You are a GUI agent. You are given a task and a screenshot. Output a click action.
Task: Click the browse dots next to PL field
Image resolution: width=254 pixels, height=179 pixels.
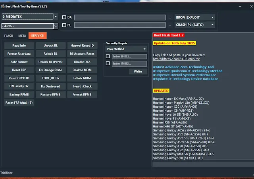click(x=170, y=25)
